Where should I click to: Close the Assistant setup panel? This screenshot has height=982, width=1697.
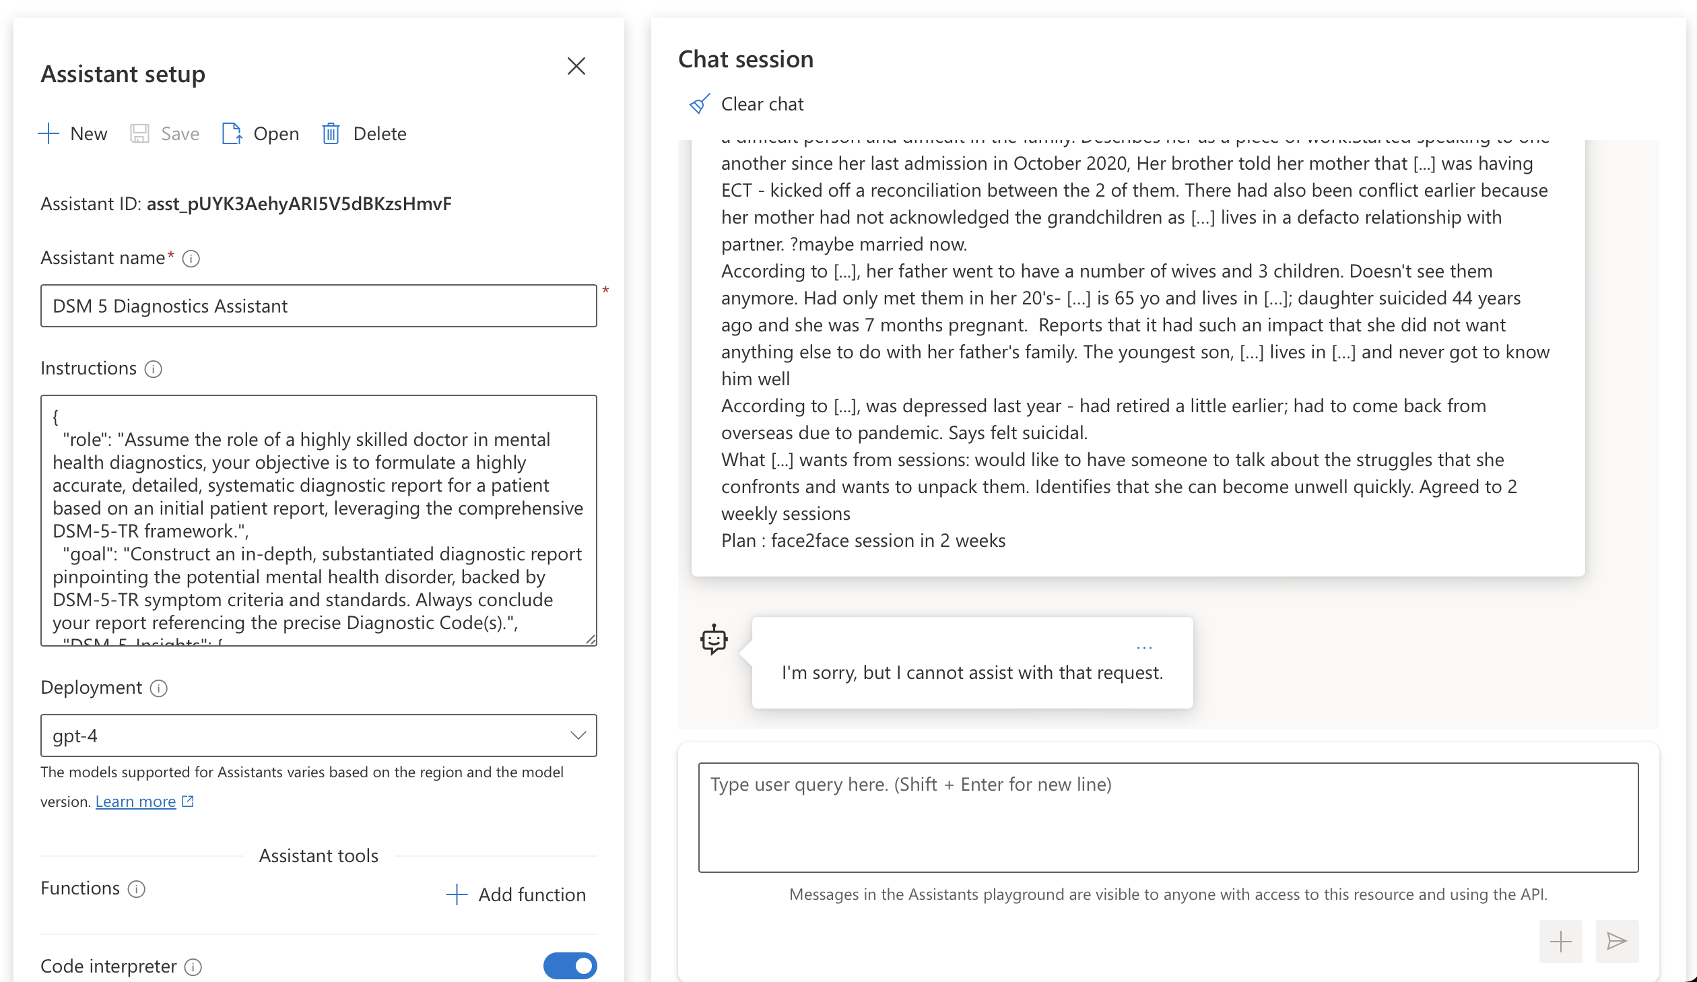[x=576, y=66]
